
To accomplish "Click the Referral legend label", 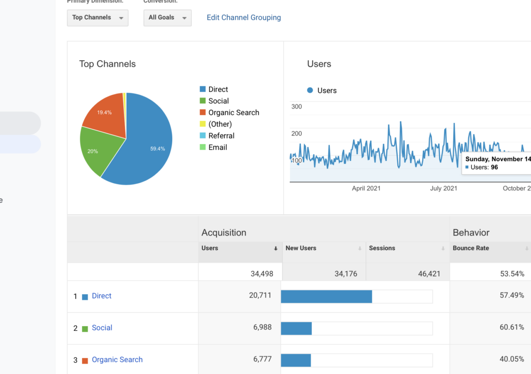I will (221, 135).
